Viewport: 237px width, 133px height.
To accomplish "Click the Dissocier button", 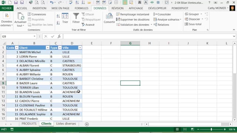I will [x=193, y=19].
